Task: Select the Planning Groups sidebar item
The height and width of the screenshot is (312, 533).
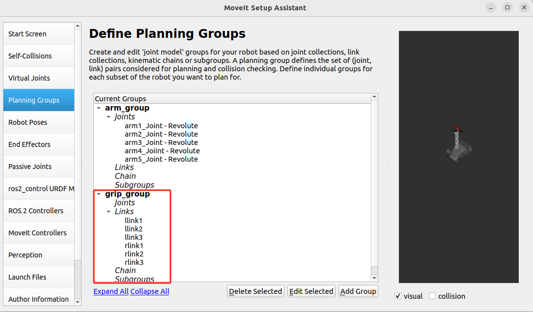Action: (x=39, y=100)
